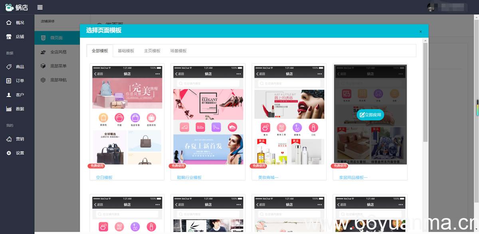Click the 店铺装修 submenu heading

(48, 21)
